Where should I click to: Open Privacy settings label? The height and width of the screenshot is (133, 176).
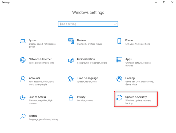[81, 97]
